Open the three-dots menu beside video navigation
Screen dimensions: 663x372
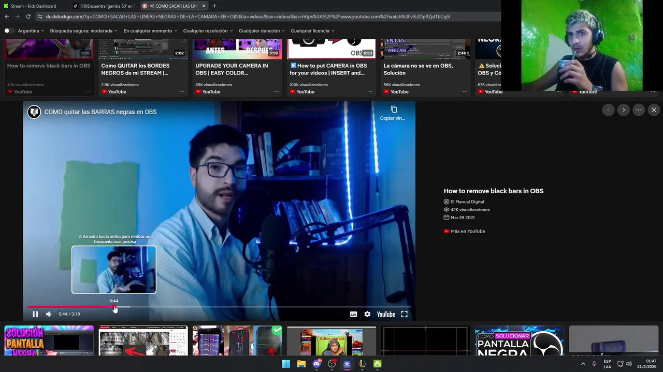tap(639, 110)
